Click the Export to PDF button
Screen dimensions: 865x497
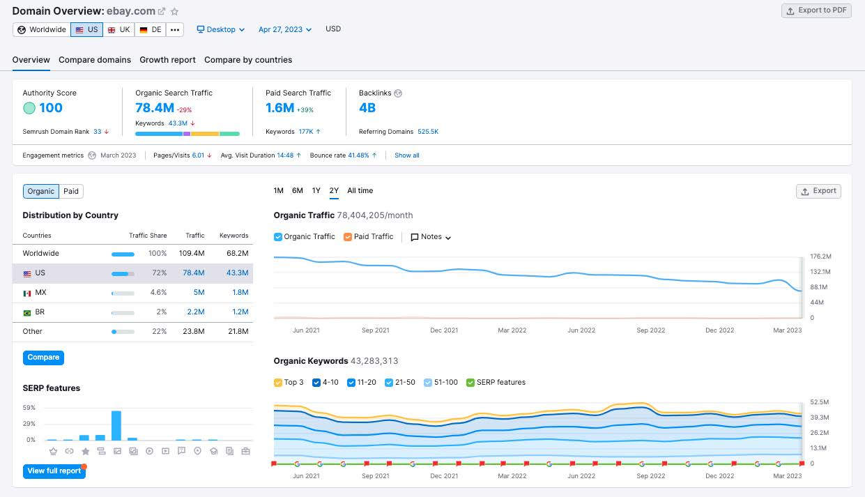(x=816, y=10)
